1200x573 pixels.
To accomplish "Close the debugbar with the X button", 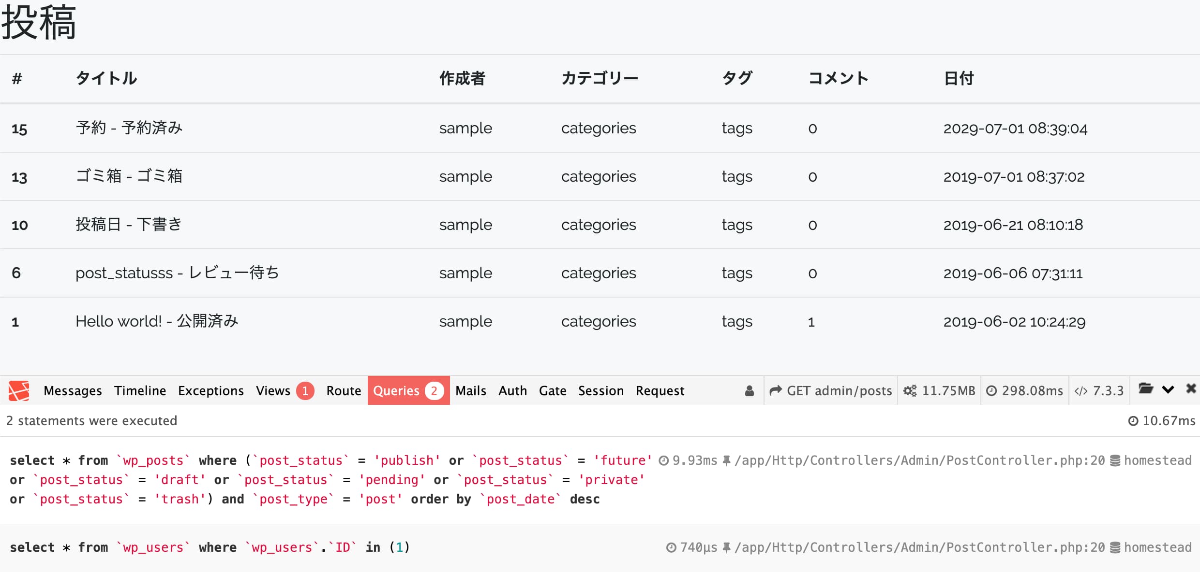I will pos(1191,389).
